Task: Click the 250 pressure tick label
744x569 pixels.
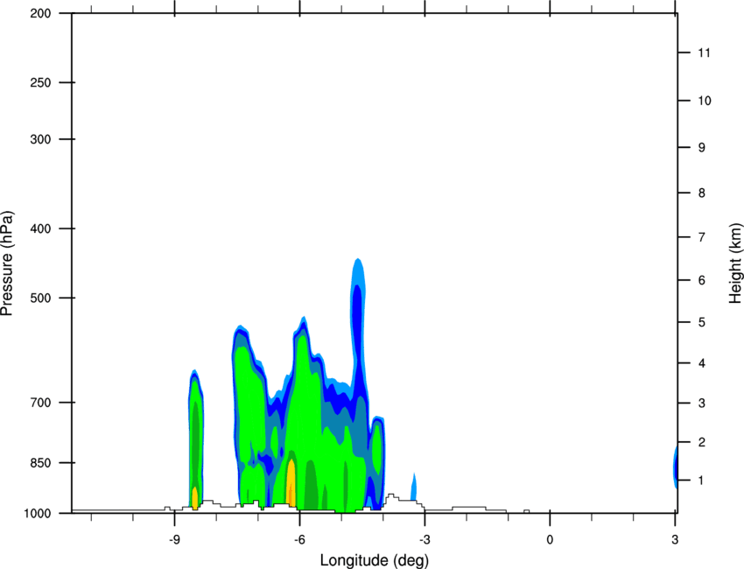Action: pyautogui.click(x=40, y=82)
